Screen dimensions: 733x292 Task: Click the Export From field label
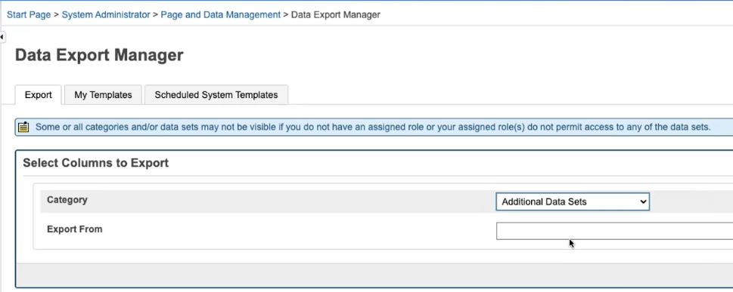(x=74, y=229)
